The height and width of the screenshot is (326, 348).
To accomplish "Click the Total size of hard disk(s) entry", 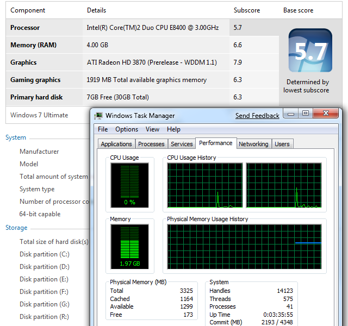I will pyautogui.click(x=54, y=241).
